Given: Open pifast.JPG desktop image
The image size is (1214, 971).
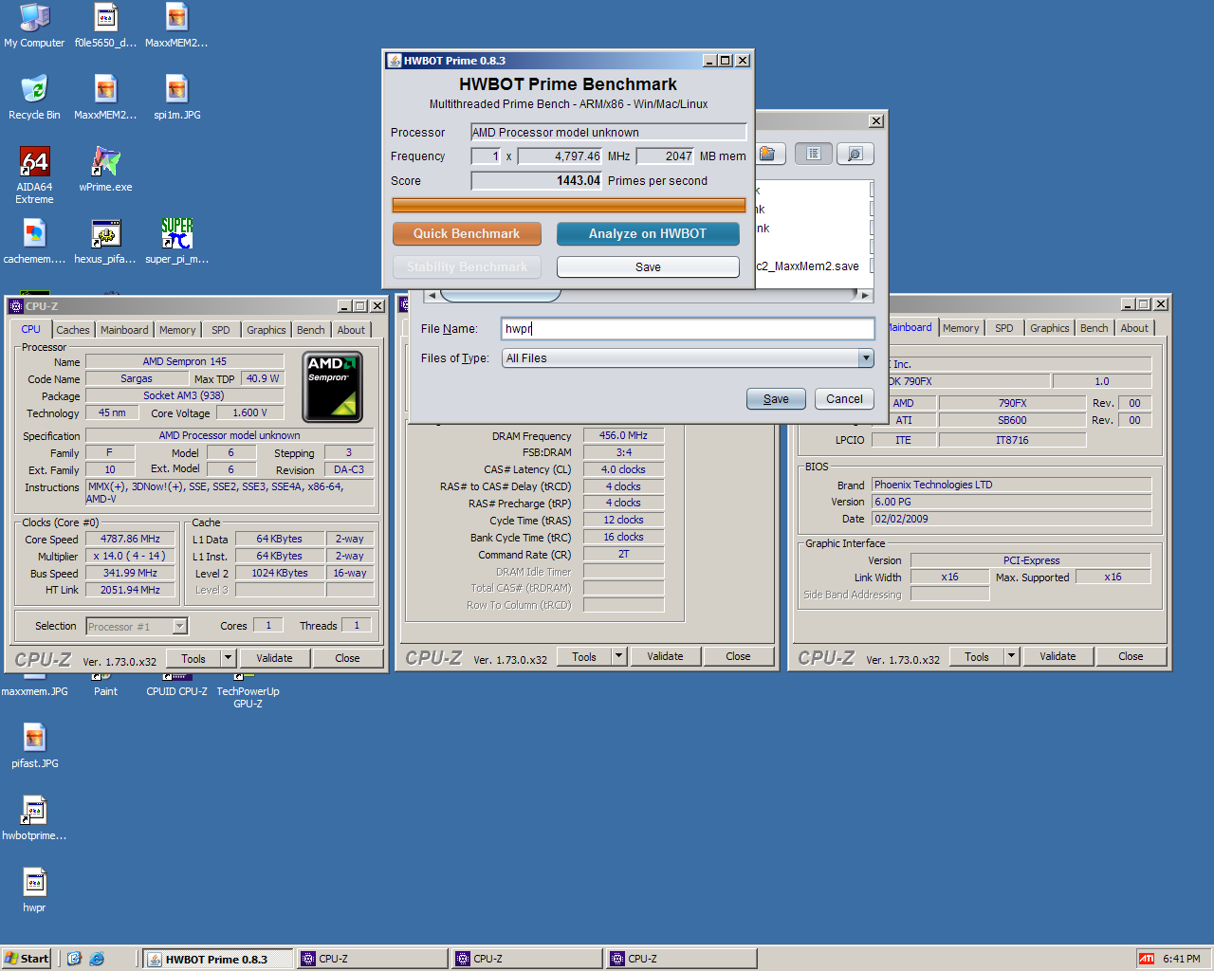Looking at the screenshot, I should point(34,746).
